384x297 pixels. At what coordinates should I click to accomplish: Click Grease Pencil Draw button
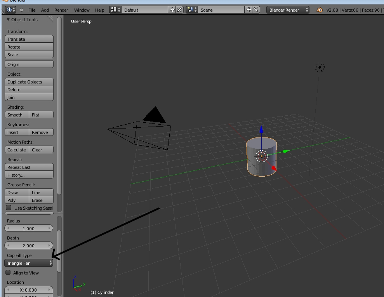click(x=17, y=192)
